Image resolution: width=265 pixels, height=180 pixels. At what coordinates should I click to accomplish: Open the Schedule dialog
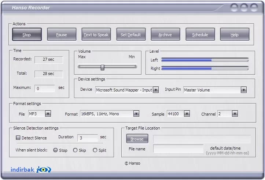200,35
